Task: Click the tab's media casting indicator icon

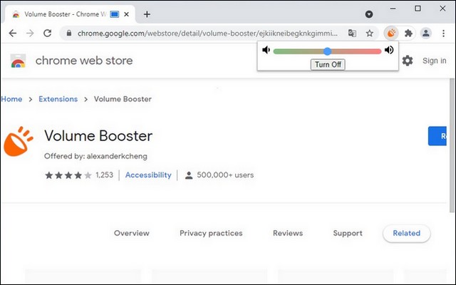Action: 115,14
